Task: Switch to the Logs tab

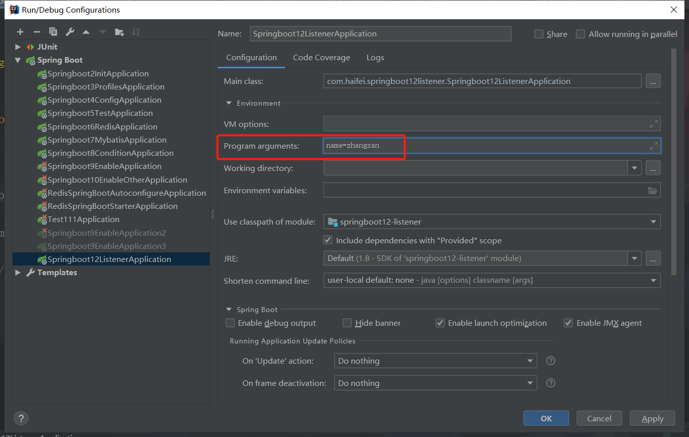Action: pos(375,58)
